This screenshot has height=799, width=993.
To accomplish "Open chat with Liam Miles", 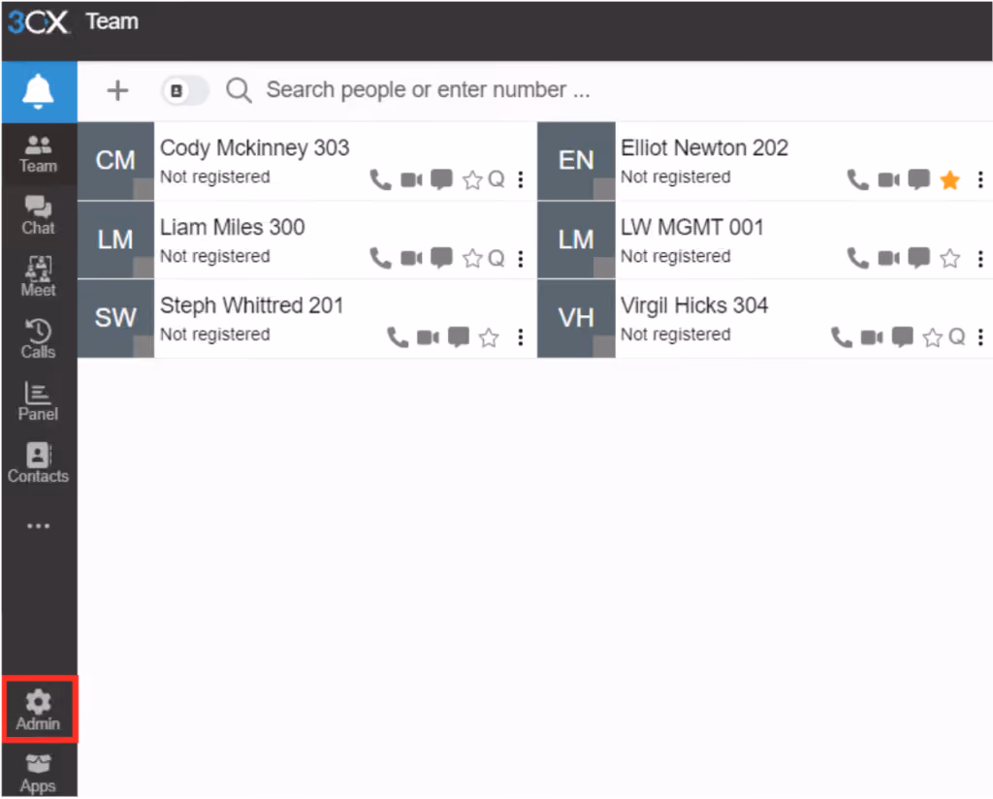I will point(441,258).
